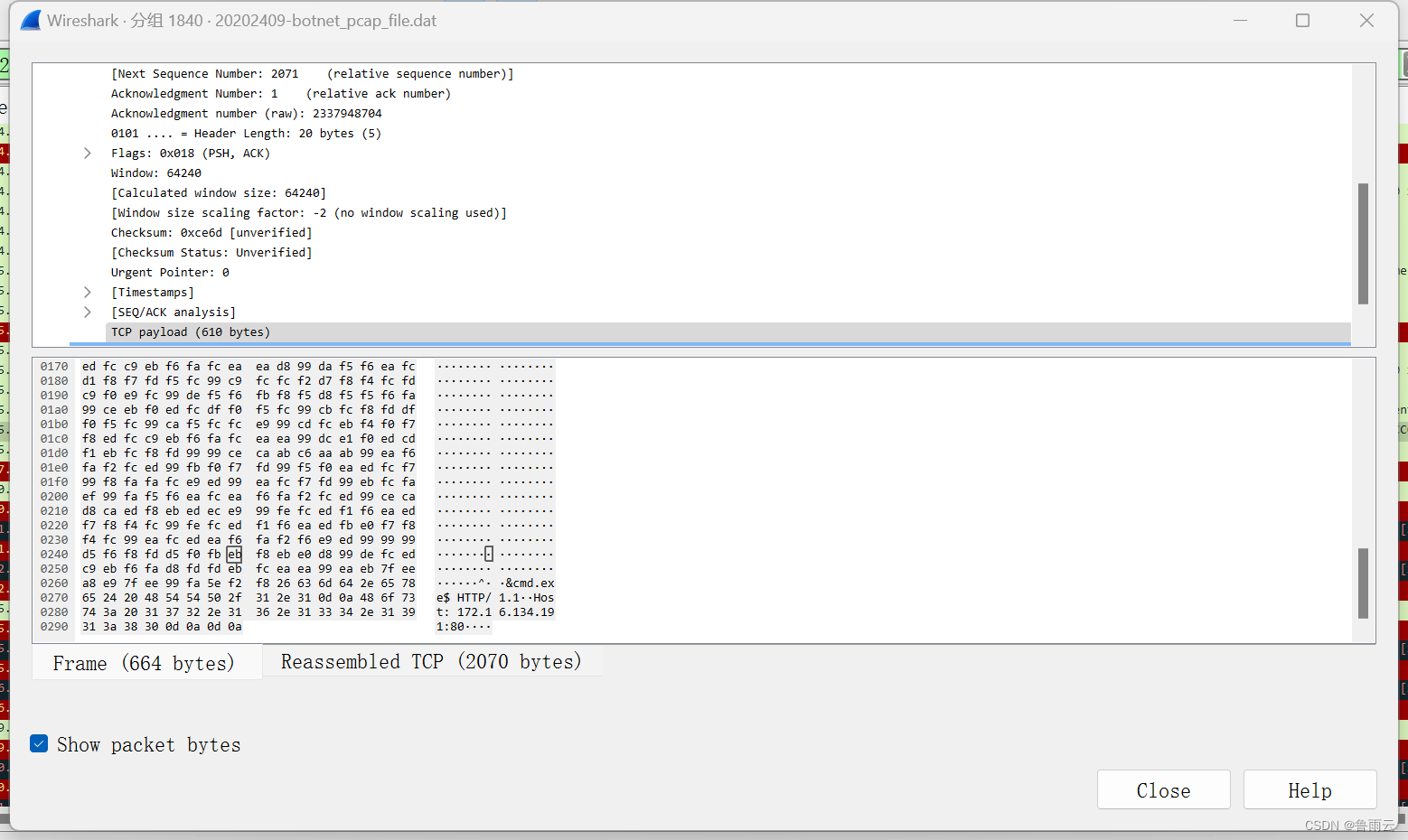The width and height of the screenshot is (1408, 840).
Task: Click the highlighted 'eb' byte at offset 0240
Action: pyautogui.click(x=235, y=555)
